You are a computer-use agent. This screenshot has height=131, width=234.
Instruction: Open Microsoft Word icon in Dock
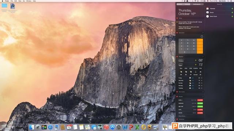[x=125, y=127]
